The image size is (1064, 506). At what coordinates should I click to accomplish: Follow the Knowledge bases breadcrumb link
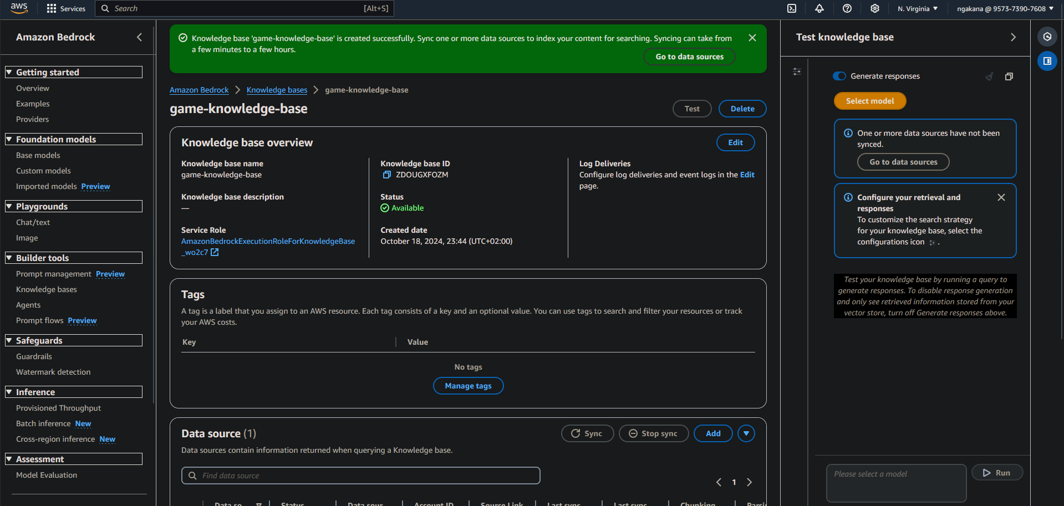click(x=277, y=90)
